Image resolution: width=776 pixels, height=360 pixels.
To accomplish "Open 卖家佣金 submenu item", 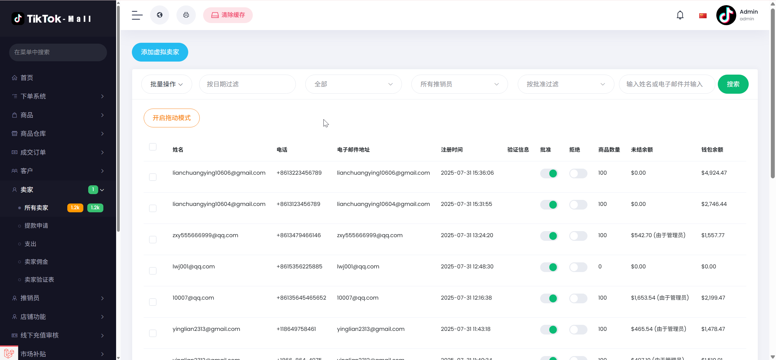I will pos(36,262).
